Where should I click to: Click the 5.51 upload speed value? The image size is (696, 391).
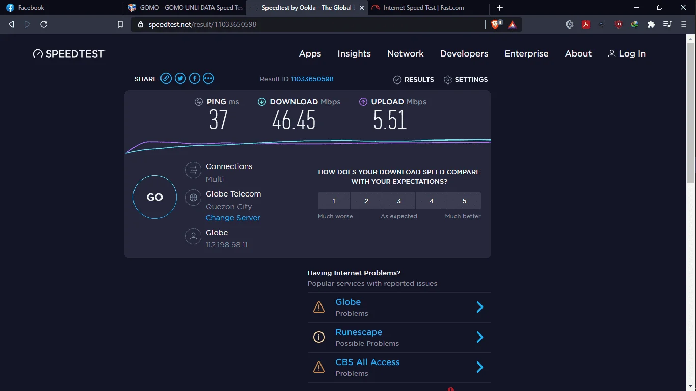click(x=390, y=121)
